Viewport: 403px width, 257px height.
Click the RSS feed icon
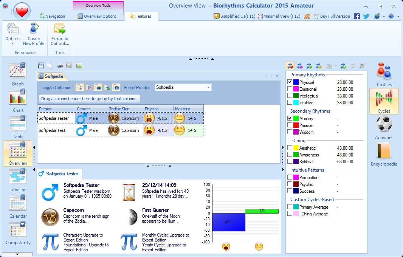click(307, 17)
